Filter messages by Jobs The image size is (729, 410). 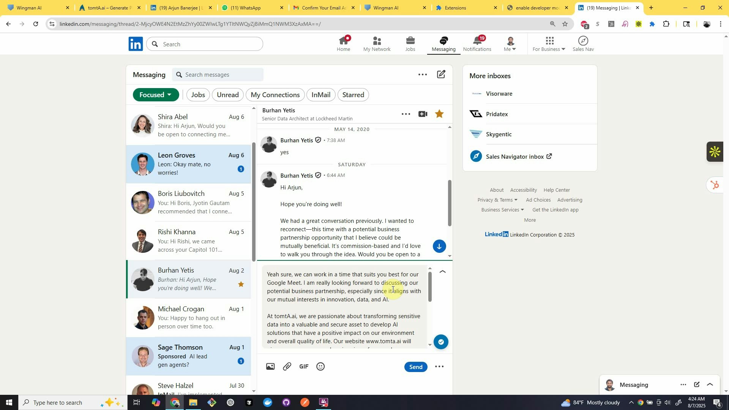[x=198, y=95]
